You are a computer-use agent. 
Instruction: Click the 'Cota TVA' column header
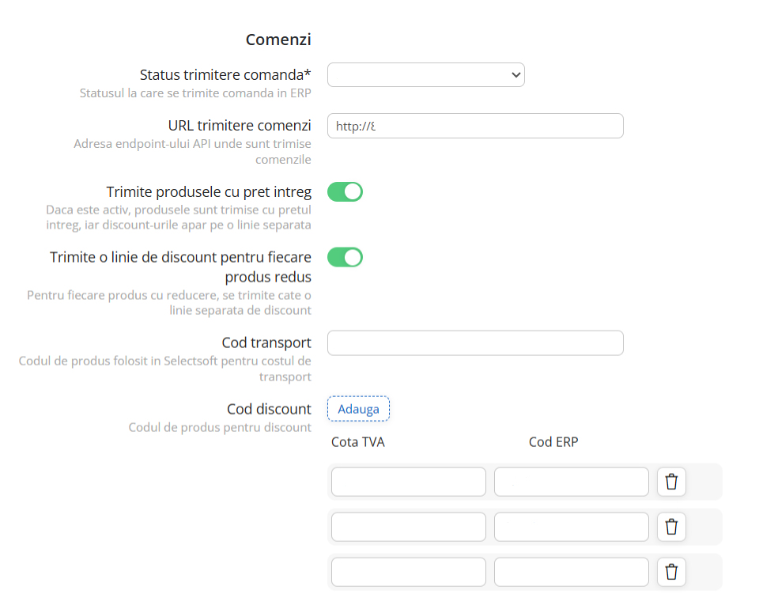tap(358, 442)
